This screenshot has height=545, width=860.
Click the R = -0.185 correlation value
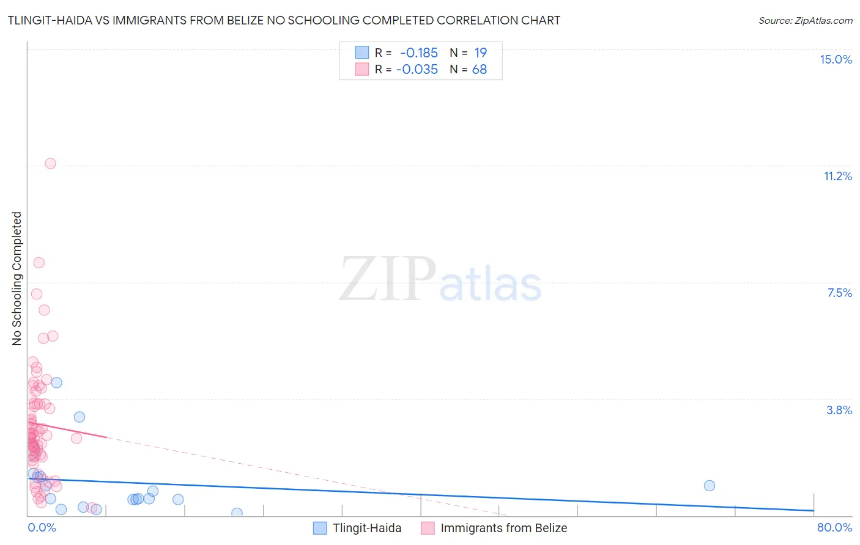coord(406,53)
